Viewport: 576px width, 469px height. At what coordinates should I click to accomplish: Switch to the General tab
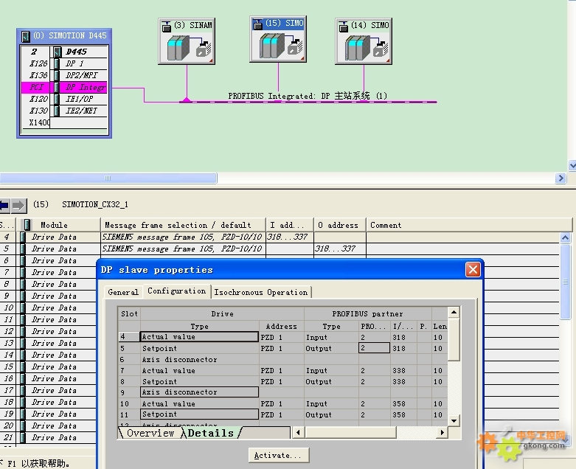123,292
